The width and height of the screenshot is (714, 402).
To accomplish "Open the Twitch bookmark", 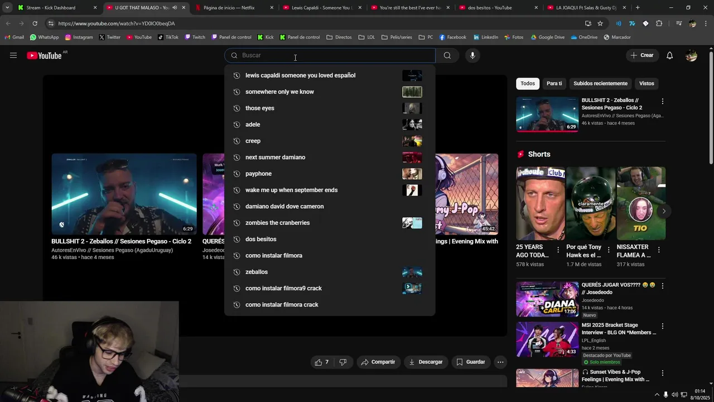I will pos(195,37).
